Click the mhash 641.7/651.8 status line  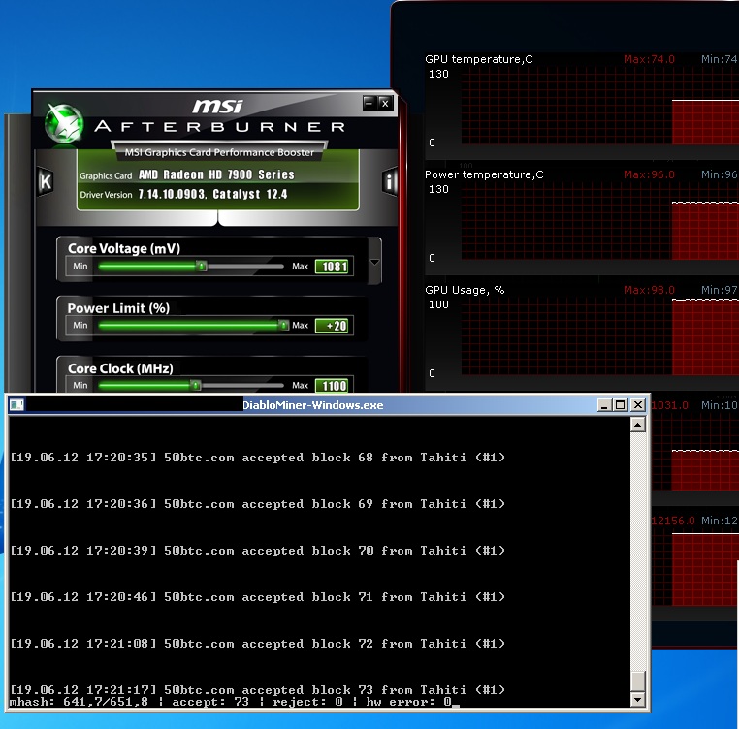231,702
